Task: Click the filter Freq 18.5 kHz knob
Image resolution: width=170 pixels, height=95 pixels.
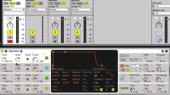Action: point(146,70)
